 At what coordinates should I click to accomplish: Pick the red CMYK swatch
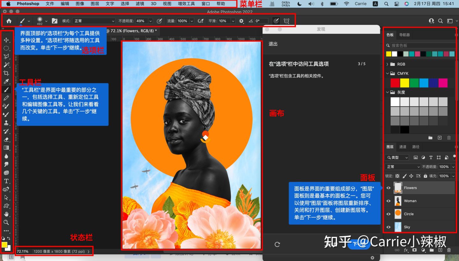click(x=395, y=83)
